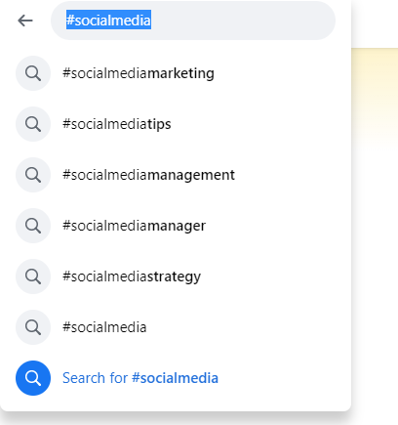Pick the #socialmediastrategy suggestion

pyautogui.click(x=132, y=276)
